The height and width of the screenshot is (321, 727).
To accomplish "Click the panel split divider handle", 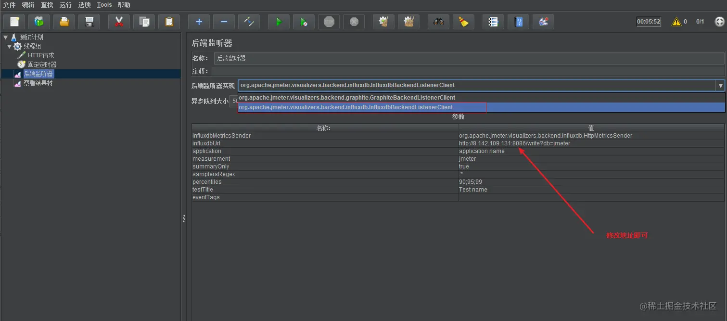I will tap(183, 218).
